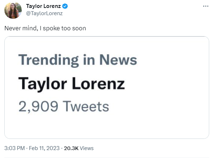Click the bold Taylor Lorenz display name
This screenshot has height=158, width=215.
coord(43,6)
